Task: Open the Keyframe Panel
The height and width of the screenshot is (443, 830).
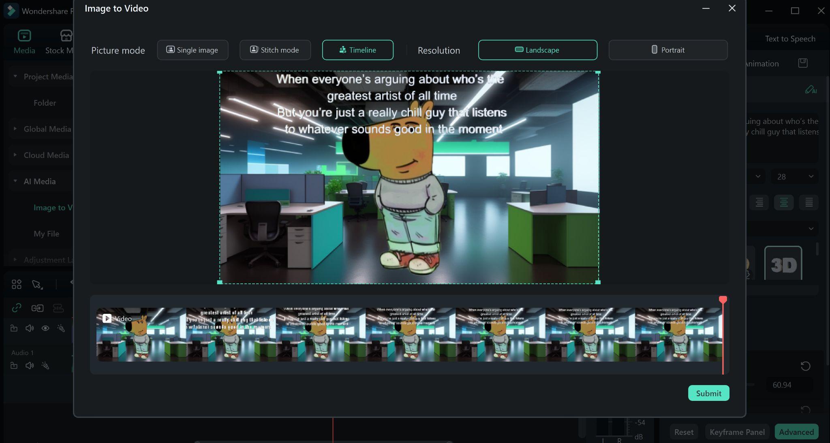Action: (737, 432)
